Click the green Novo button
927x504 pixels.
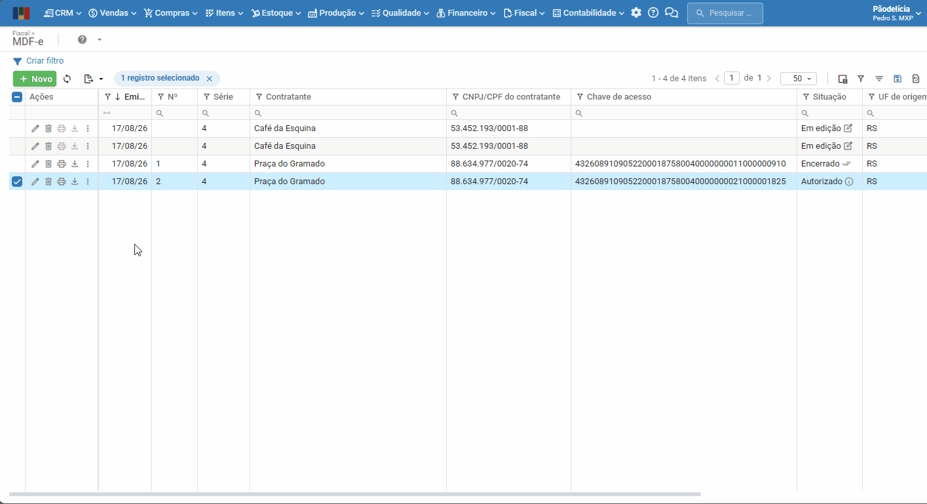click(x=35, y=79)
